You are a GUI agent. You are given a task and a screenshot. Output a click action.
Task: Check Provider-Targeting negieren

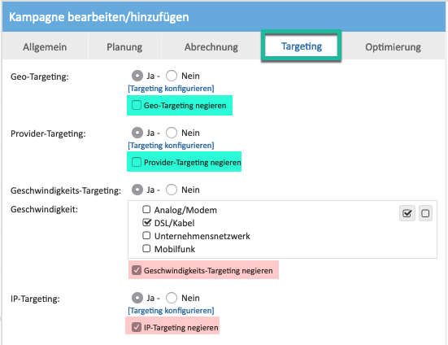click(x=137, y=162)
